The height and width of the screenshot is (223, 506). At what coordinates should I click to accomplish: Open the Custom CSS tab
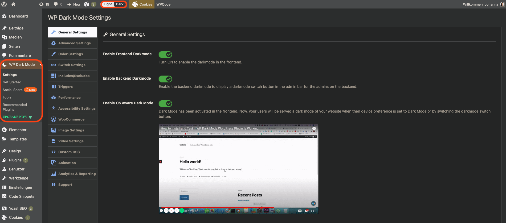[69, 152]
